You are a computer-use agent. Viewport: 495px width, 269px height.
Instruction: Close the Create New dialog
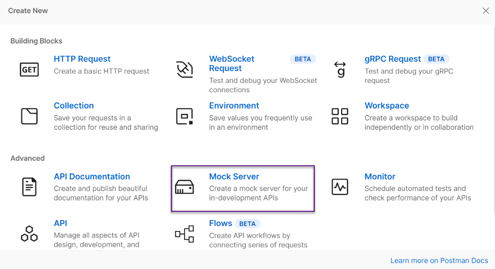[x=486, y=11]
